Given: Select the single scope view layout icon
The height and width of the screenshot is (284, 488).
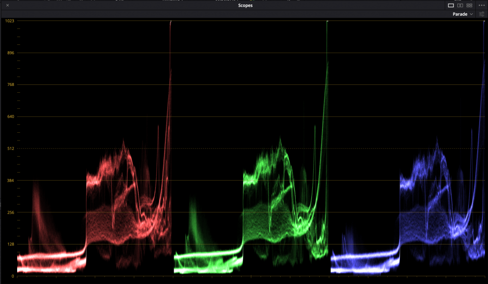Looking at the screenshot, I should [x=451, y=5].
